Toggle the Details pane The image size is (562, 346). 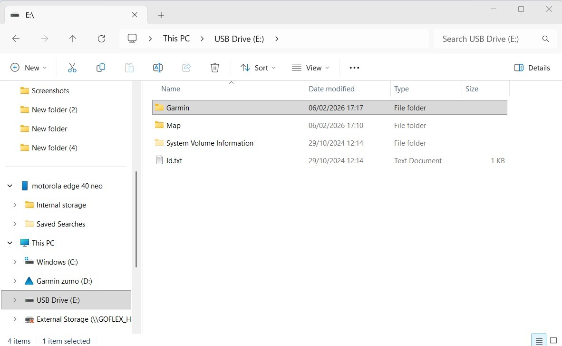532,68
